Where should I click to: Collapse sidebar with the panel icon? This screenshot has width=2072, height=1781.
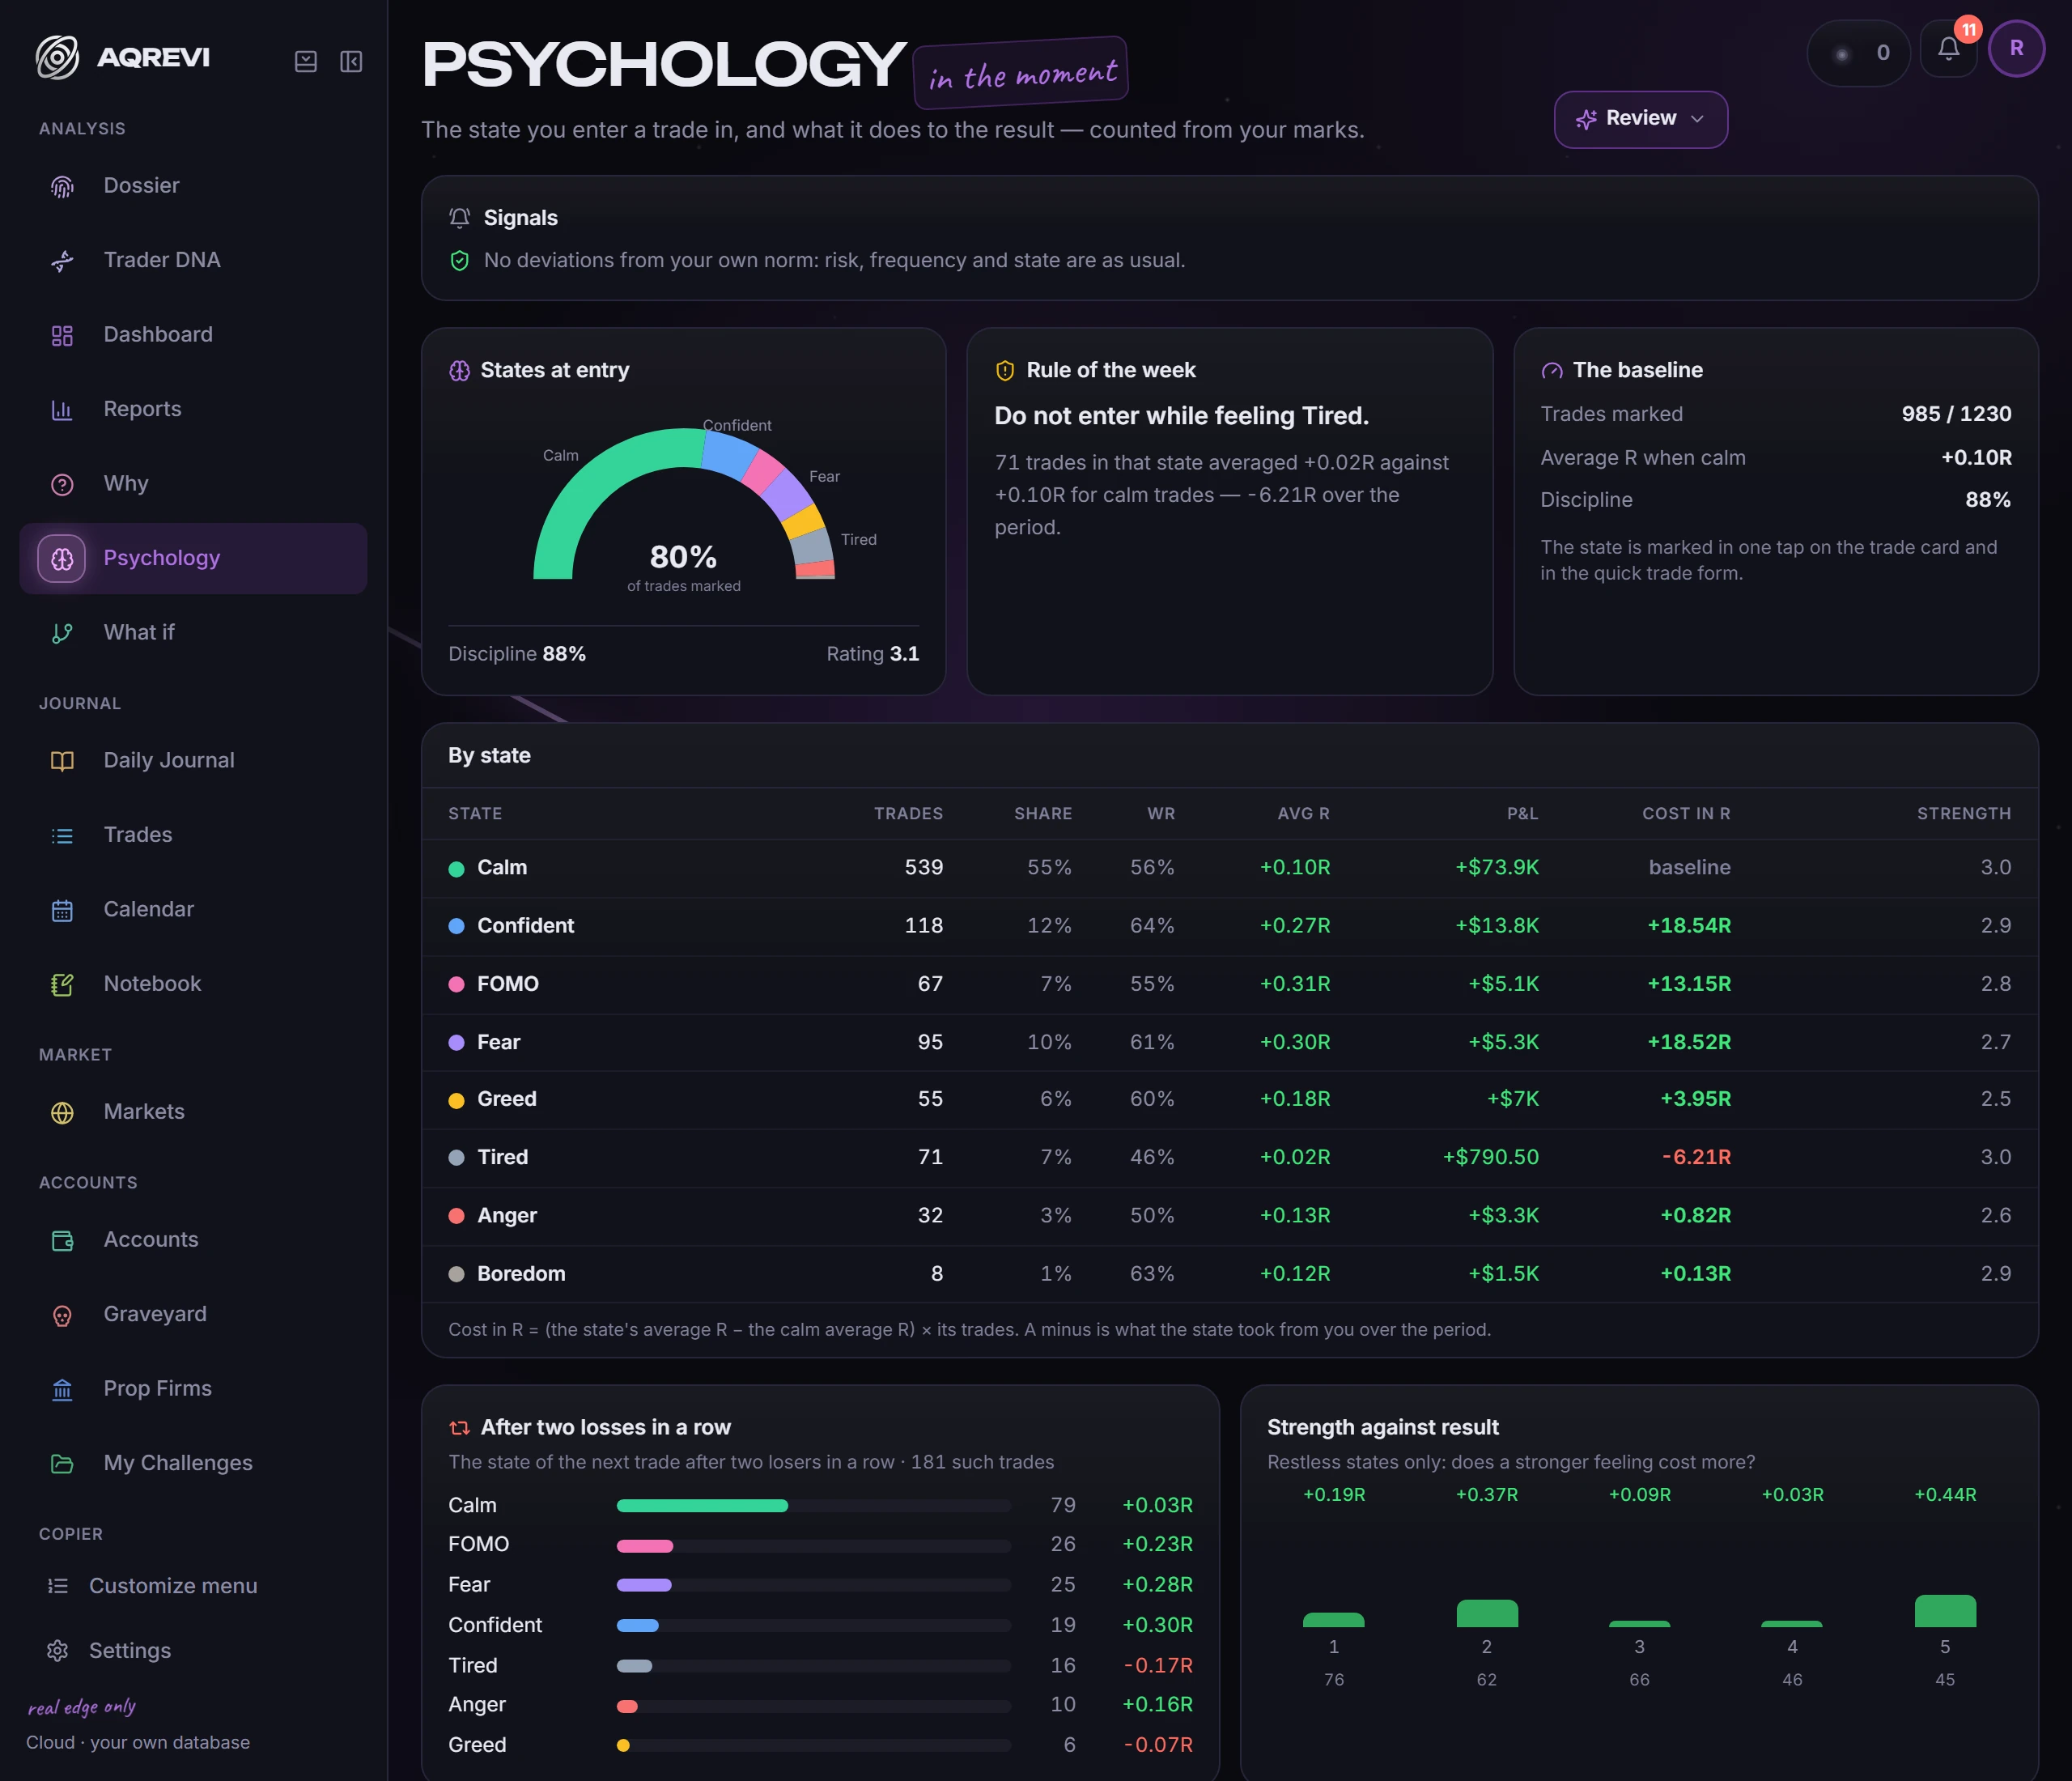coord(351,62)
